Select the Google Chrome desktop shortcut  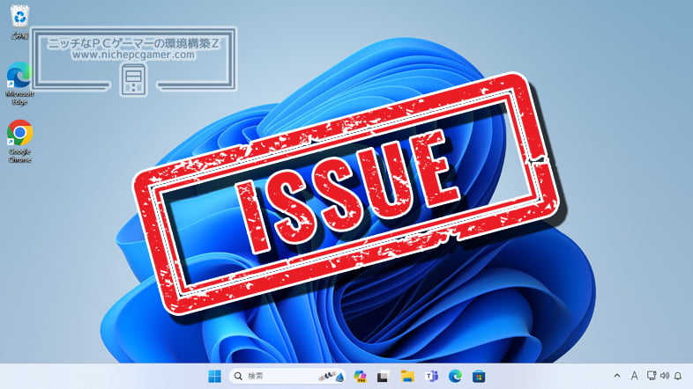(x=19, y=141)
